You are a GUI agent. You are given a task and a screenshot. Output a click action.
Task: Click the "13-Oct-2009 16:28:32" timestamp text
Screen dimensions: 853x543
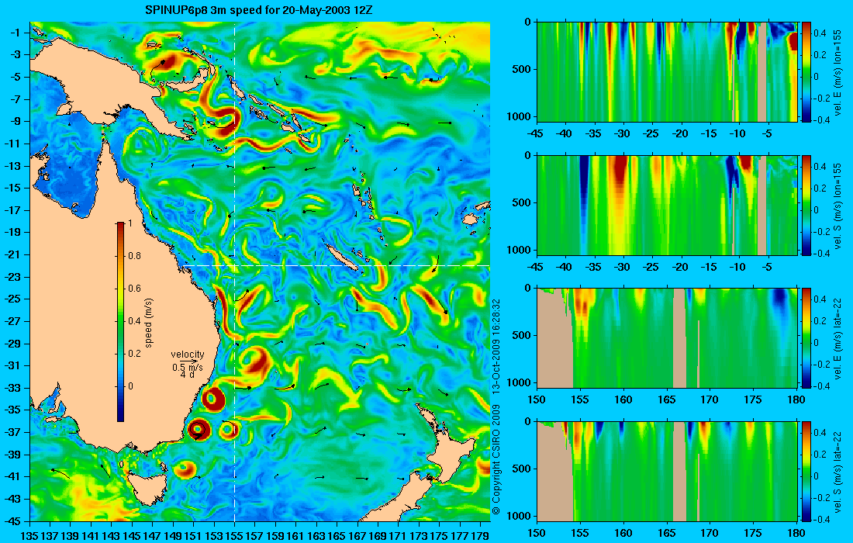click(x=496, y=347)
